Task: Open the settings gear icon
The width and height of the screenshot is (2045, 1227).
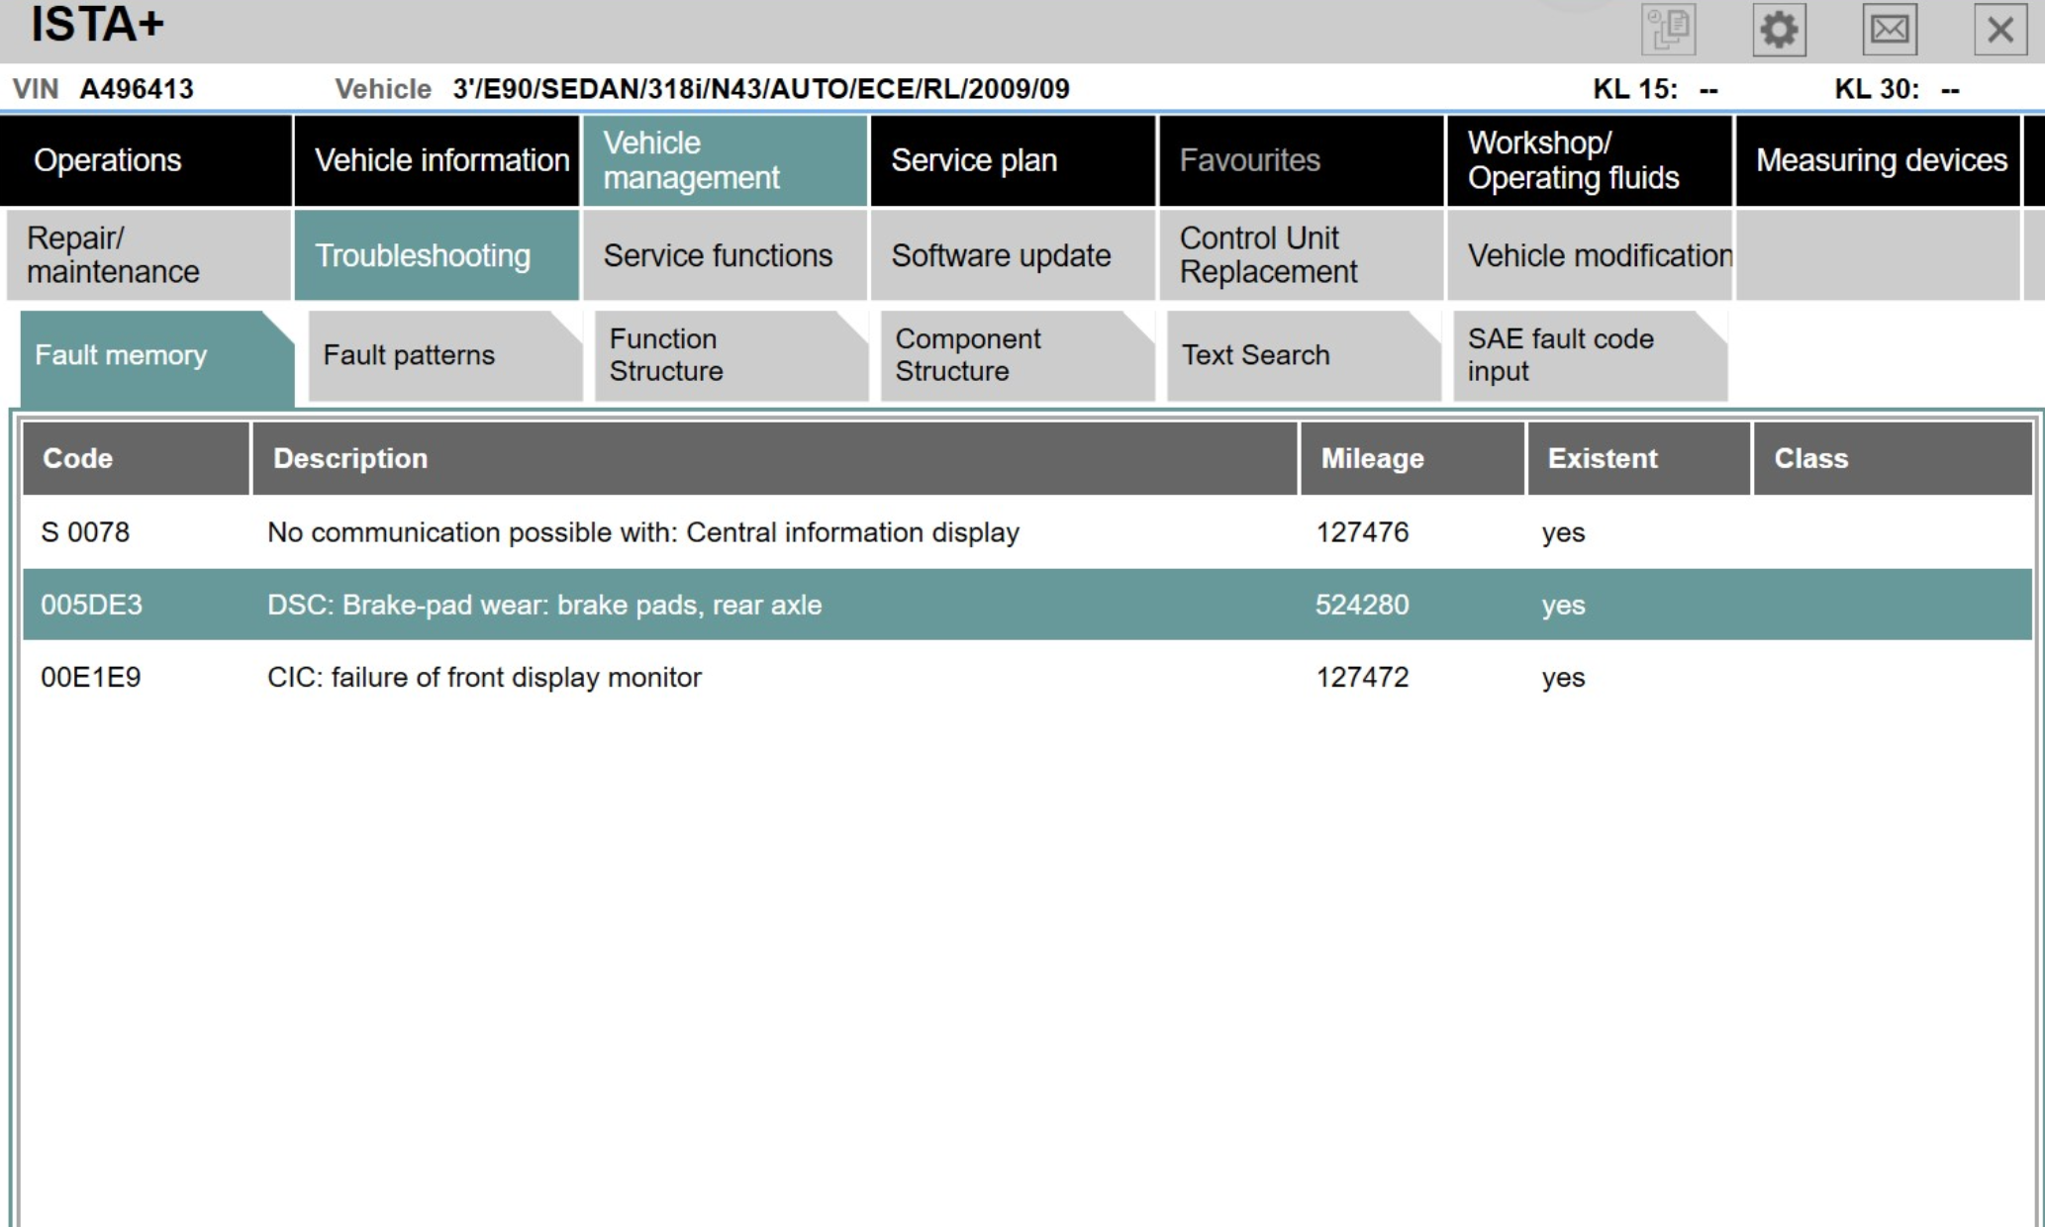Action: [x=1779, y=30]
